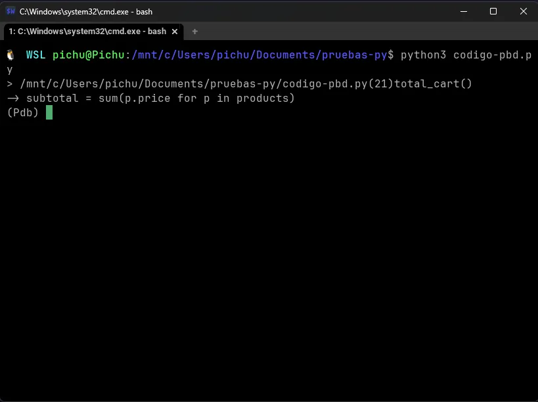Minimize the terminal window
The image size is (538, 402).
(x=463, y=11)
